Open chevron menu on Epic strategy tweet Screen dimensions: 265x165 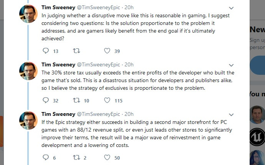tap(231, 114)
